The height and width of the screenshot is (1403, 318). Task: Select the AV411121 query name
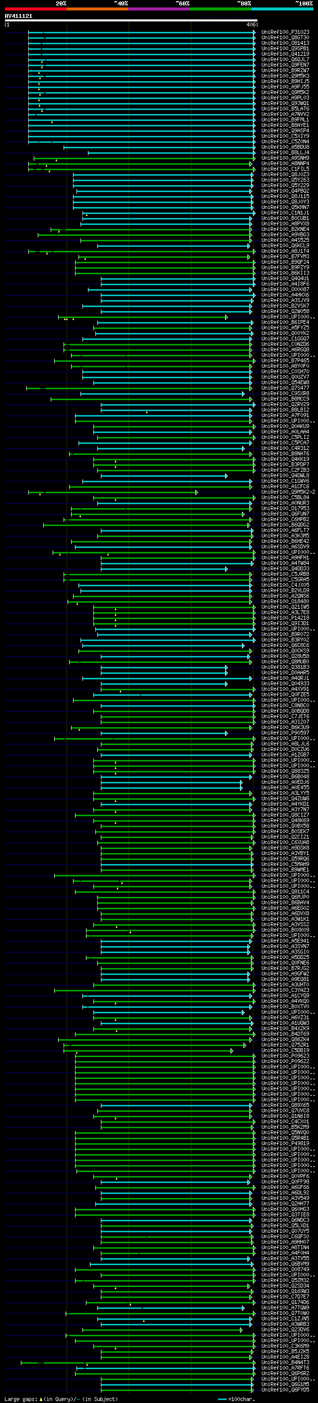[x=18, y=16]
